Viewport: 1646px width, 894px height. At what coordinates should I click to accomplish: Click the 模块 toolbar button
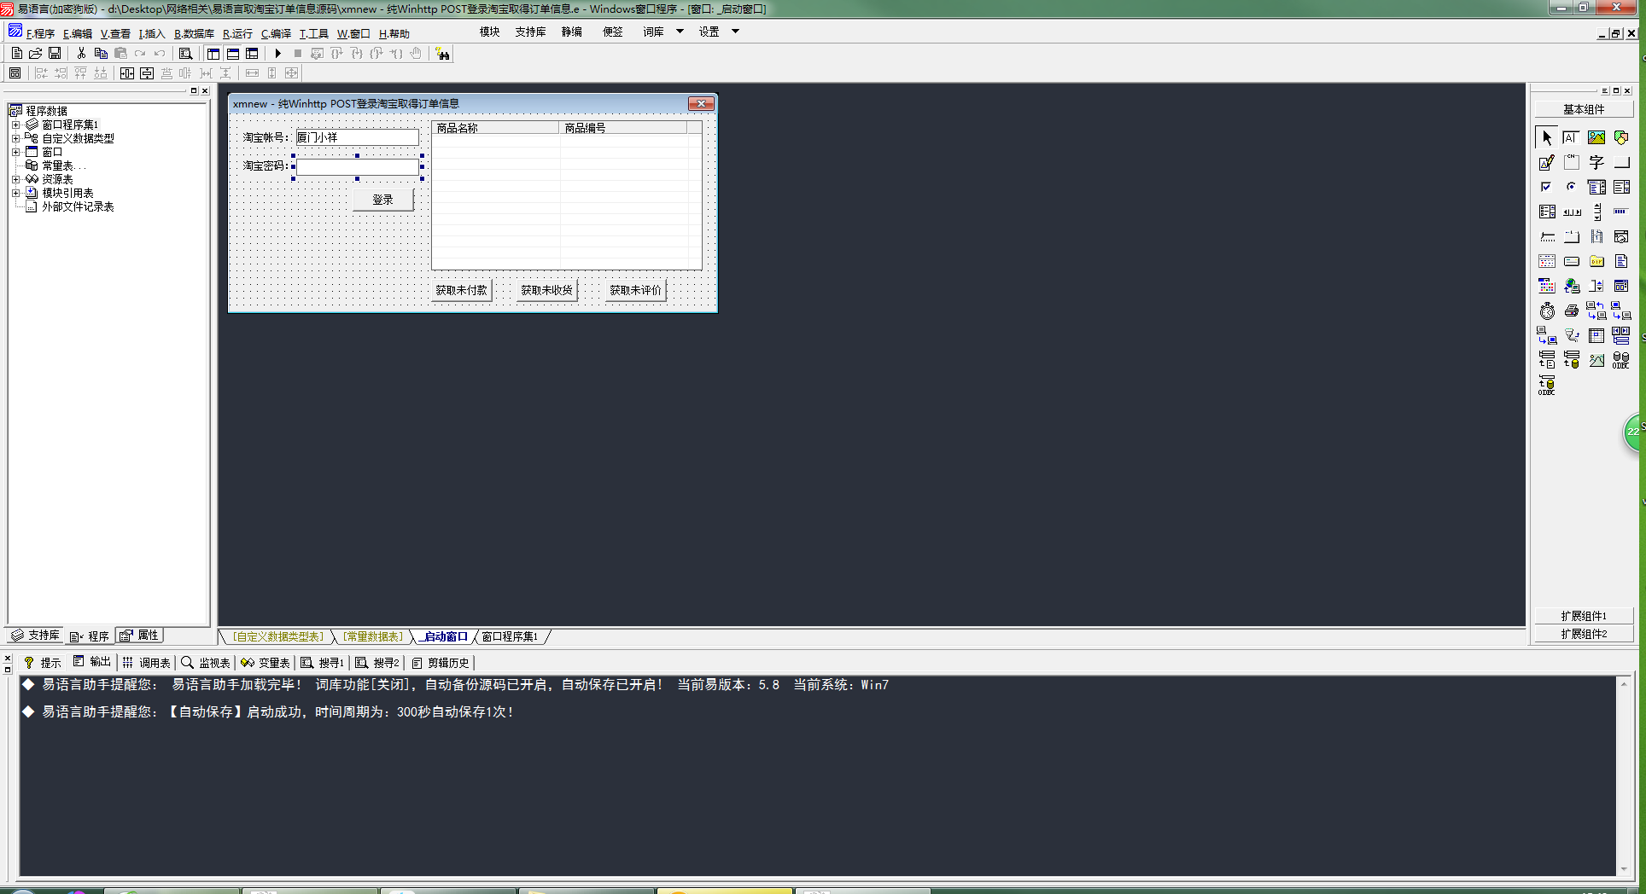[490, 32]
